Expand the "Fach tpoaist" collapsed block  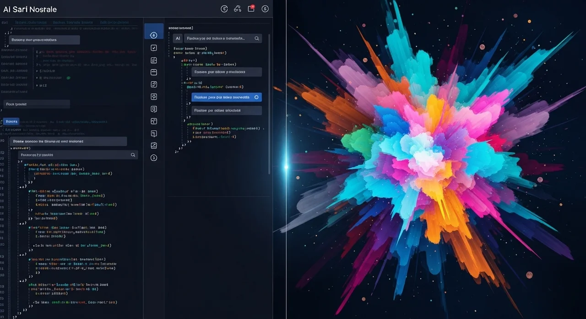point(37,104)
